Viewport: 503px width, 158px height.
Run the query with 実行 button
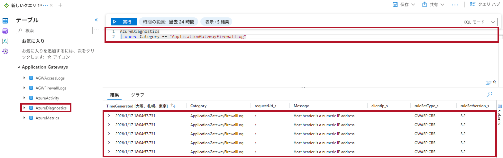[124, 22]
